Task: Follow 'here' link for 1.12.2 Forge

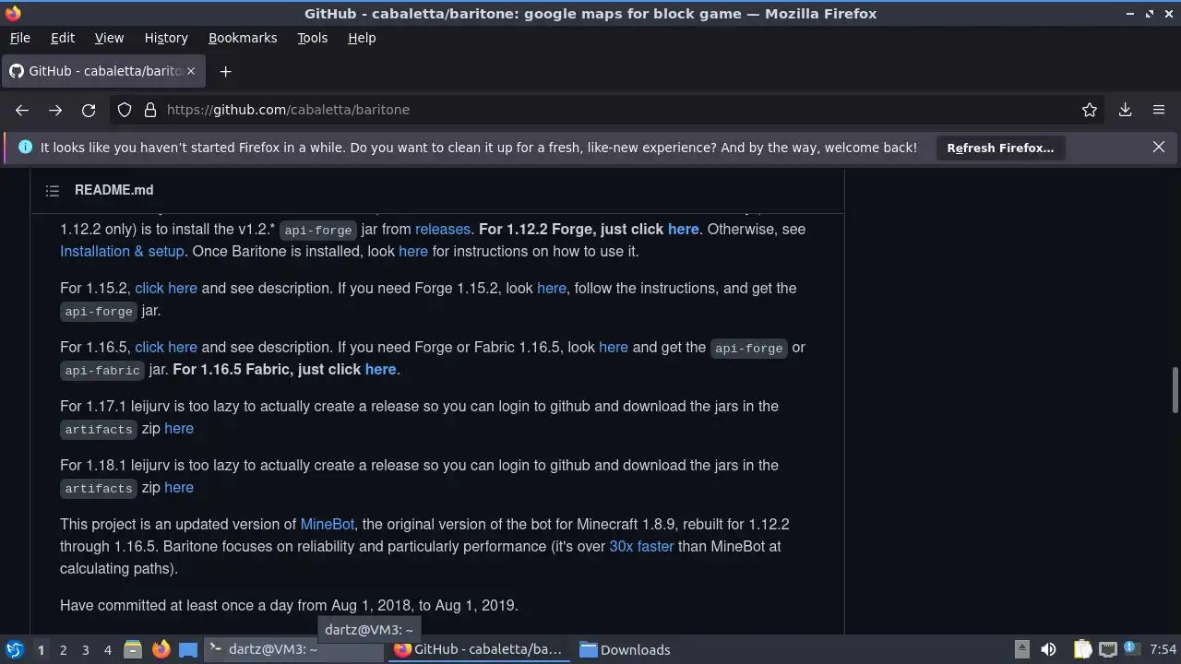Action: click(684, 229)
